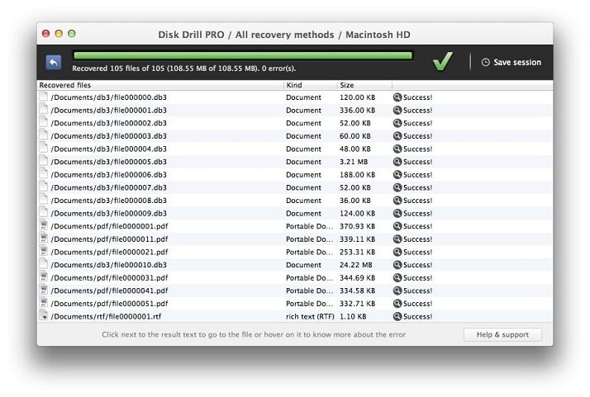Click the green checkmark completion icon
The height and width of the screenshot is (397, 590).
click(443, 61)
